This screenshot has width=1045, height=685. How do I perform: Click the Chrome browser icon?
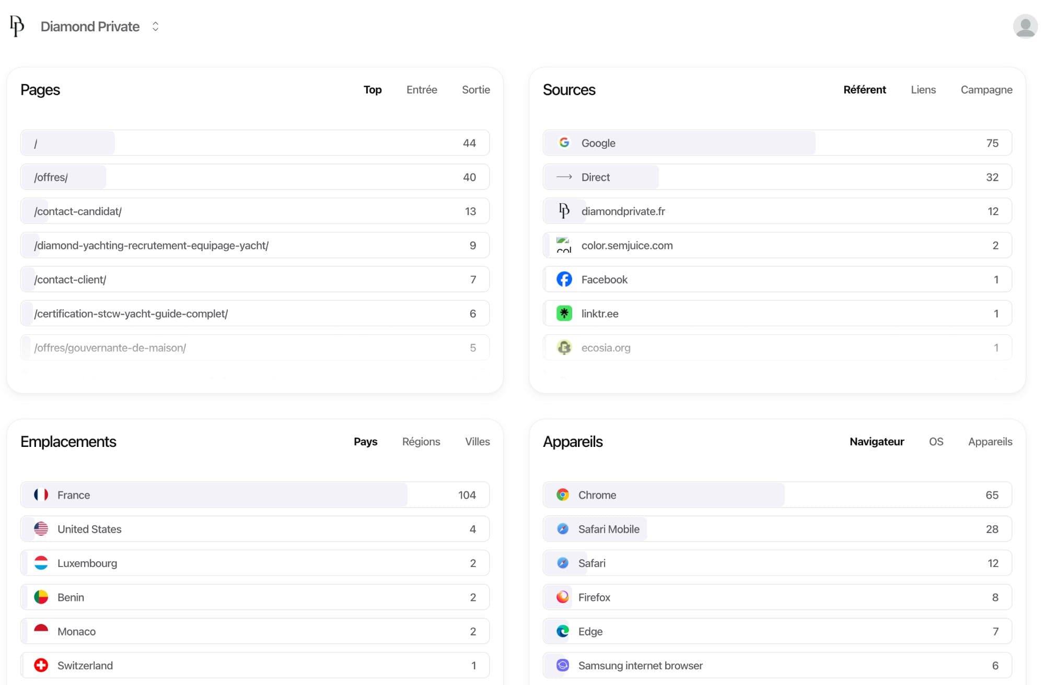pos(563,494)
